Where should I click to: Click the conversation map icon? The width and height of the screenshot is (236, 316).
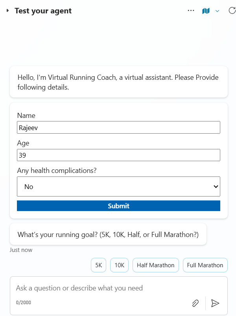pos(206,11)
